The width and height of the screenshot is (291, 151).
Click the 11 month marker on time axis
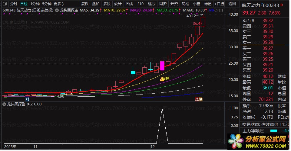tap(35, 147)
